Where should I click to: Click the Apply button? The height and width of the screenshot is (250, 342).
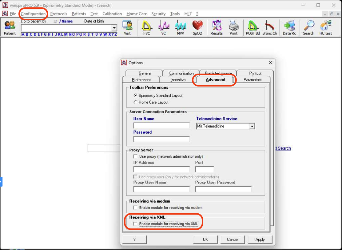pos(260,240)
